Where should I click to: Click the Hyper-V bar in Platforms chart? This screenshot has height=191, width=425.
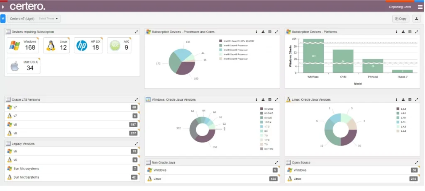[x=402, y=71]
